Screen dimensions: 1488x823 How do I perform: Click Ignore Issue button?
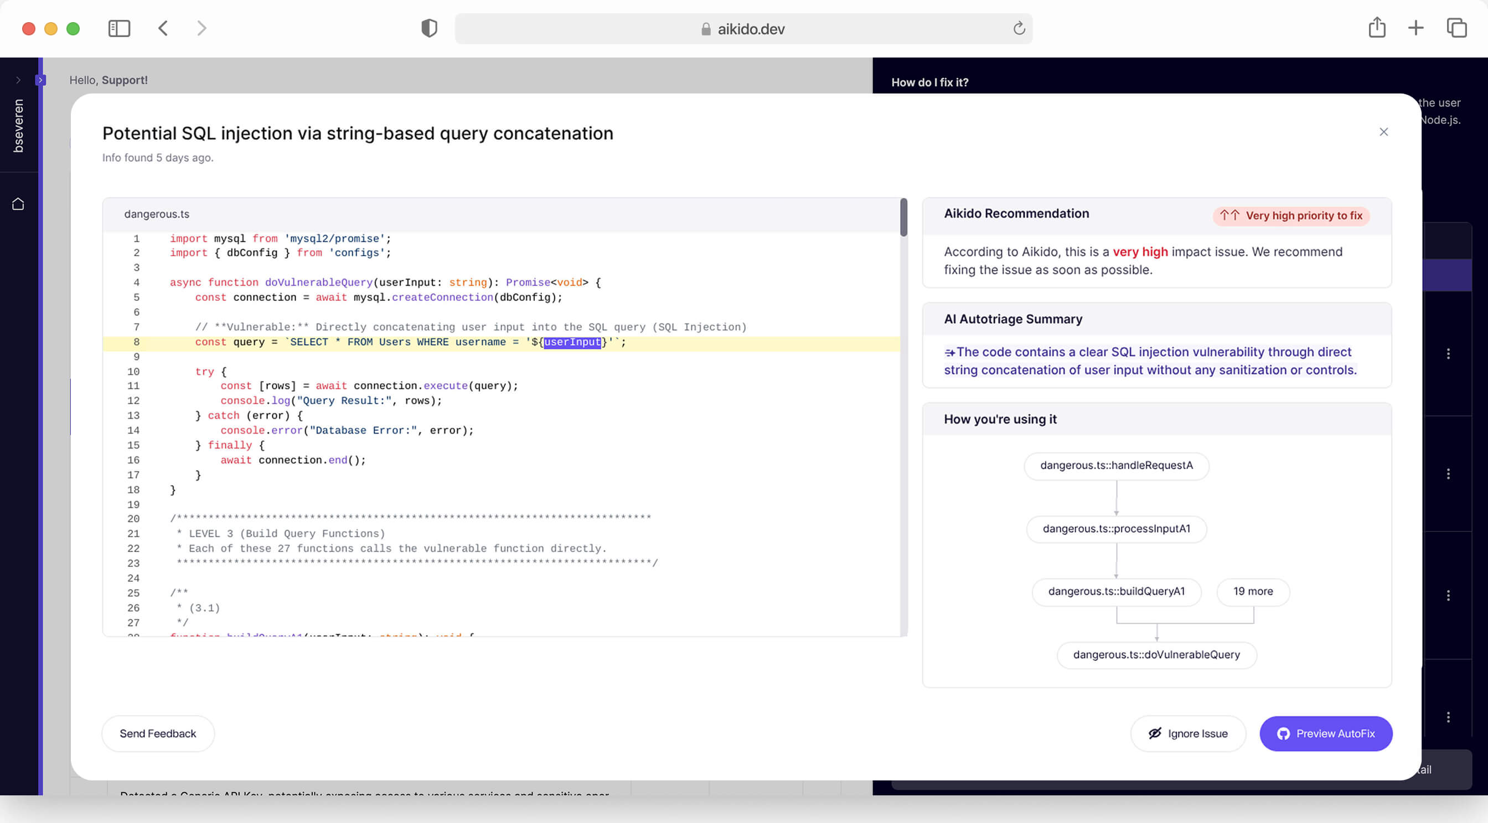(1187, 733)
